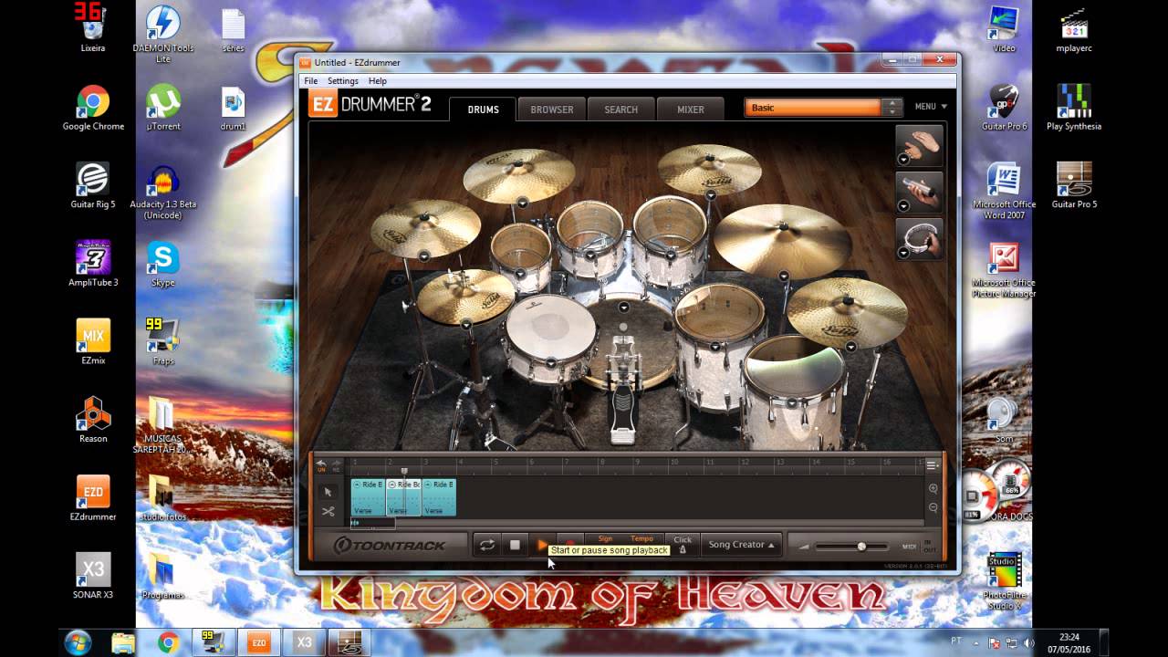Open the snare drum dropdown arrow
Image resolution: width=1168 pixels, height=657 pixels.
[550, 363]
